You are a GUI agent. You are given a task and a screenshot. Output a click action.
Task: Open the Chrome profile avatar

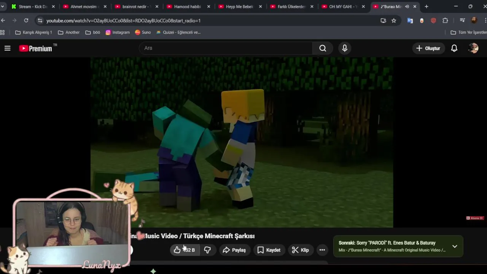tap(474, 21)
